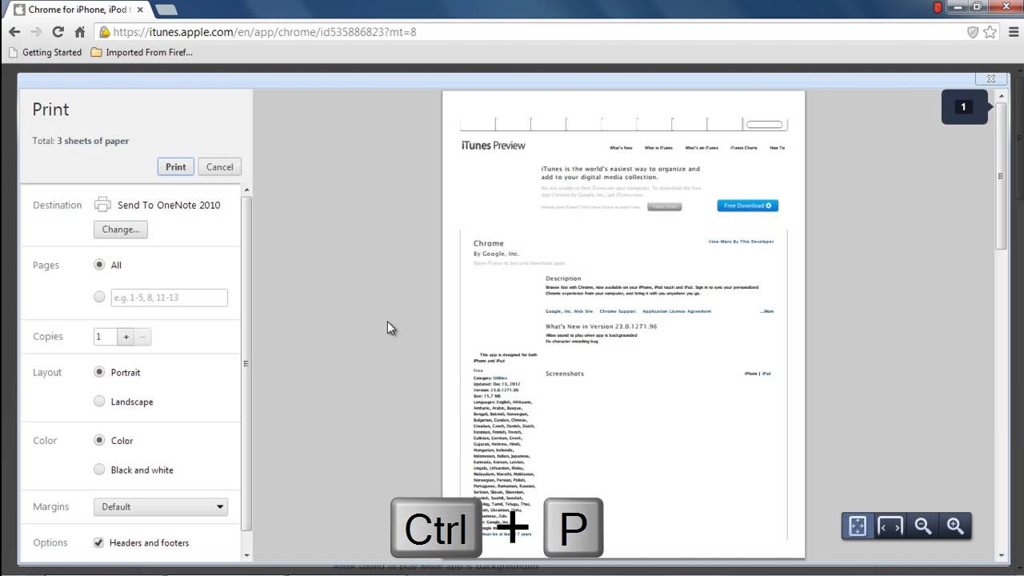
Task: Select the fit-to-page preview icon
Action: click(x=857, y=526)
